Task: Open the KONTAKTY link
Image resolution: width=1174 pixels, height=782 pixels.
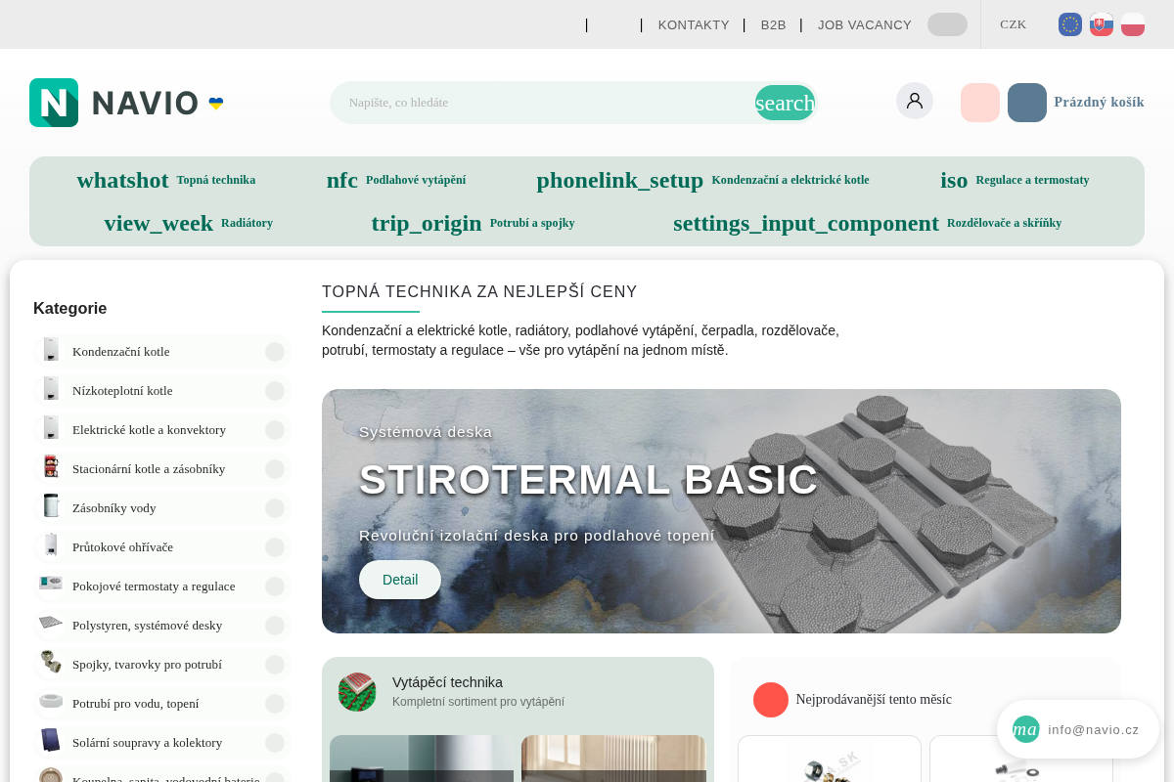Action: coord(694,24)
